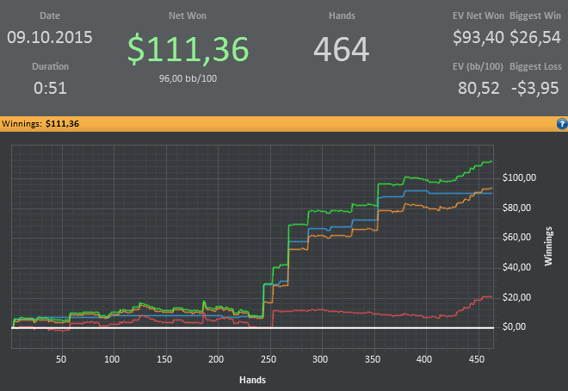Click the Biggest Loss value -$3,95

click(534, 88)
